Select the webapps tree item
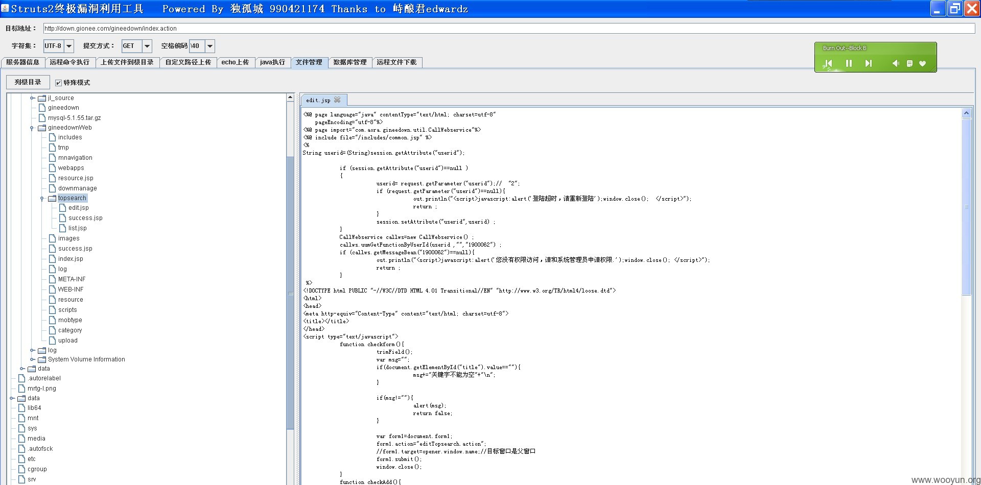981x485 pixels. coord(71,168)
